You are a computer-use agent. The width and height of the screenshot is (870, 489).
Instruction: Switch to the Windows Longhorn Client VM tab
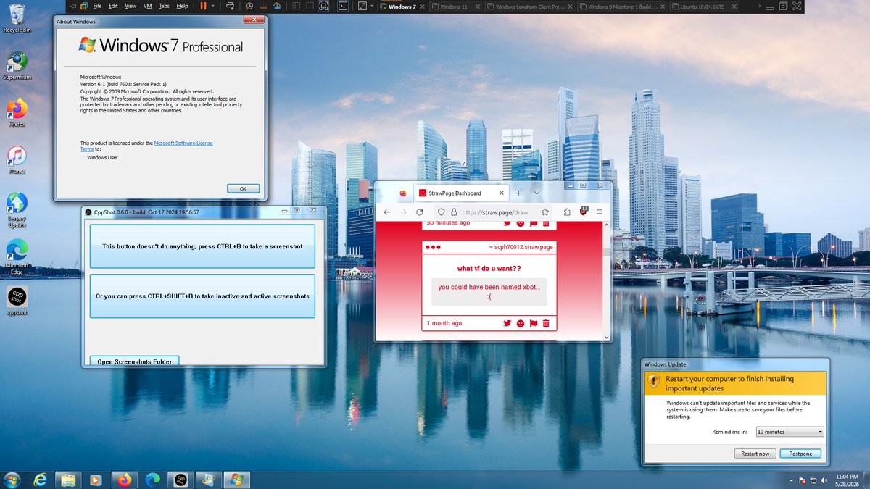click(x=530, y=7)
